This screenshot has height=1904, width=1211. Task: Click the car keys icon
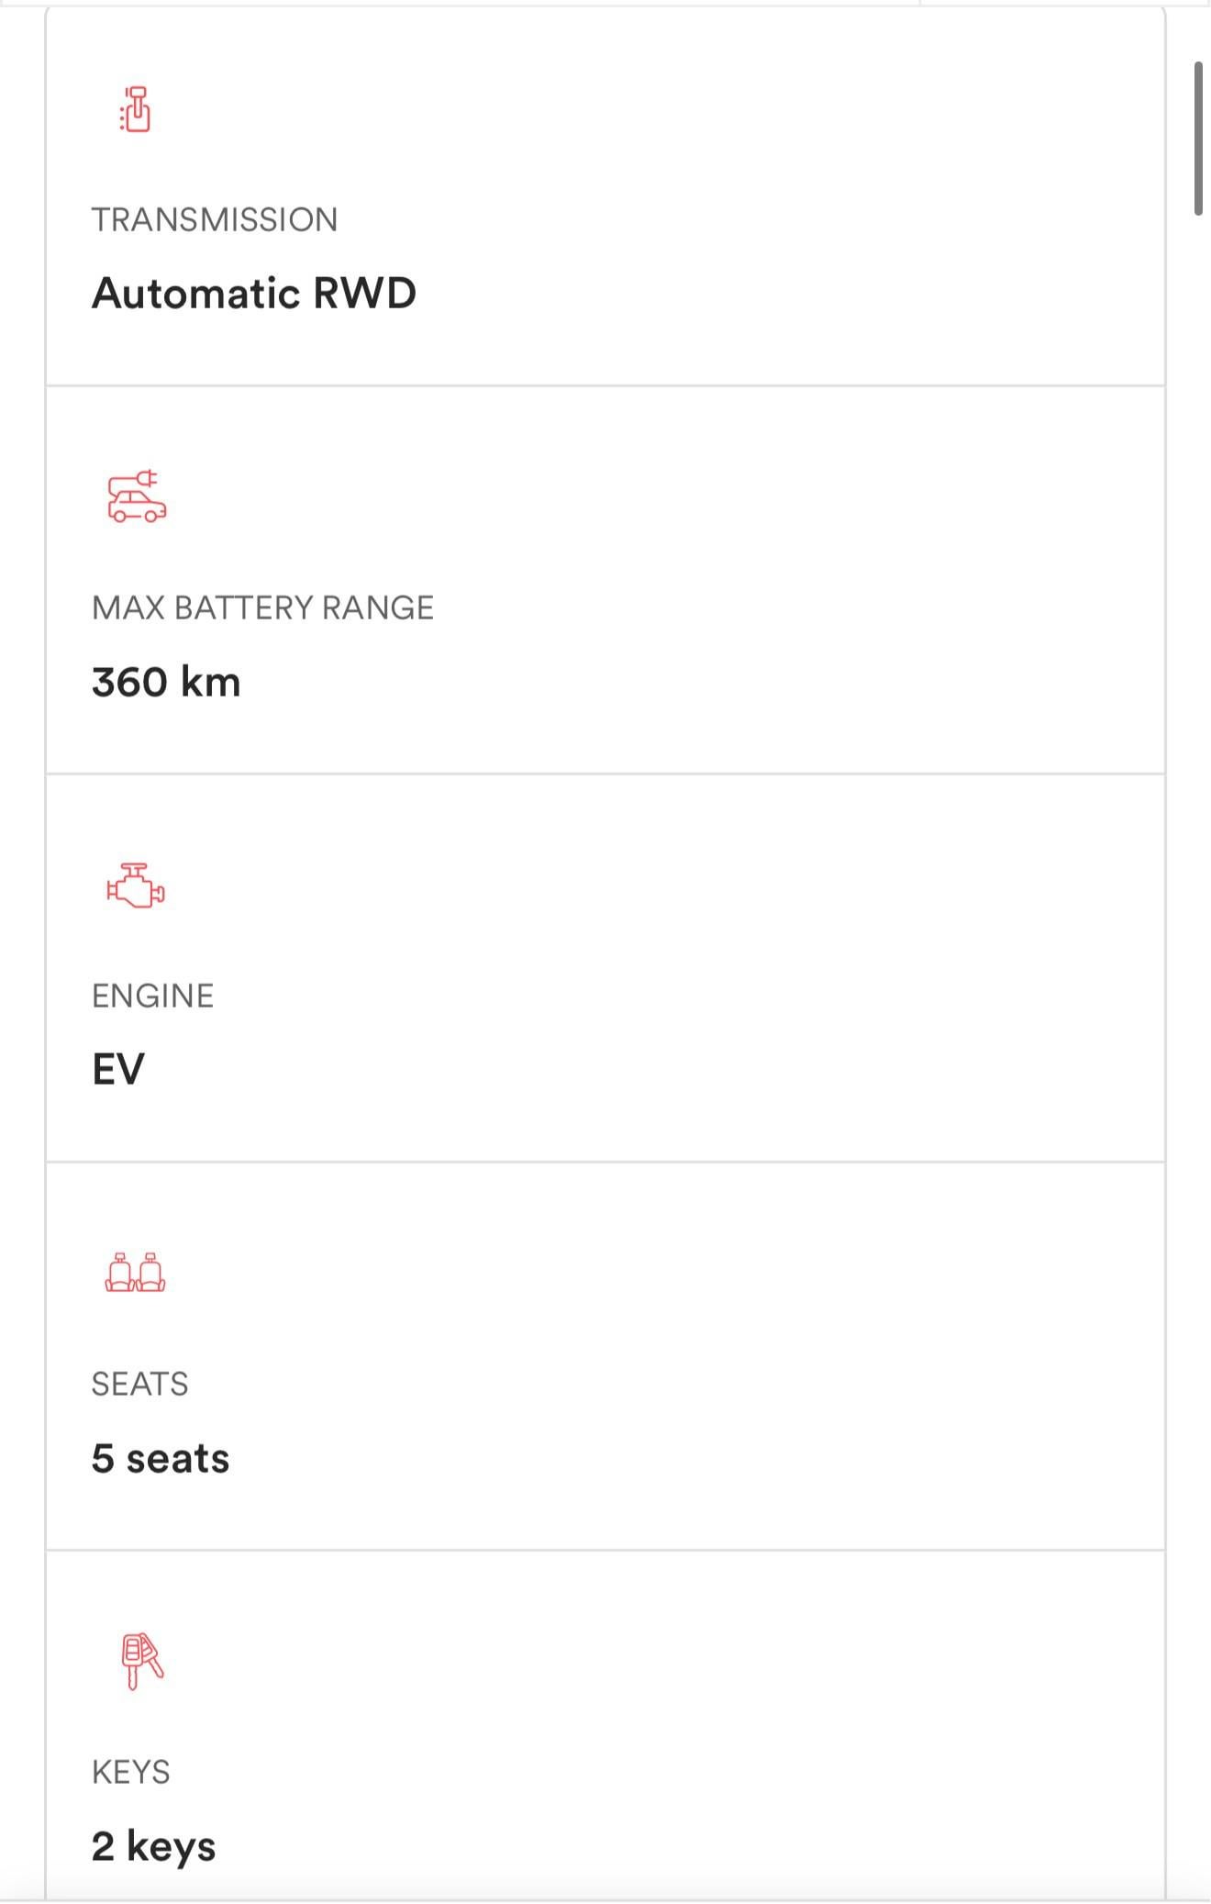141,1661
